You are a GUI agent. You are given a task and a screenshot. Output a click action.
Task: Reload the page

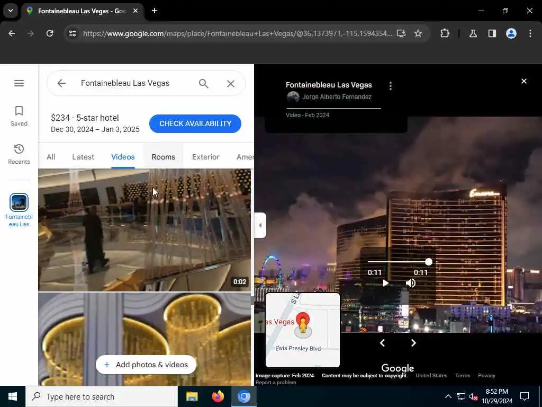[50, 33]
